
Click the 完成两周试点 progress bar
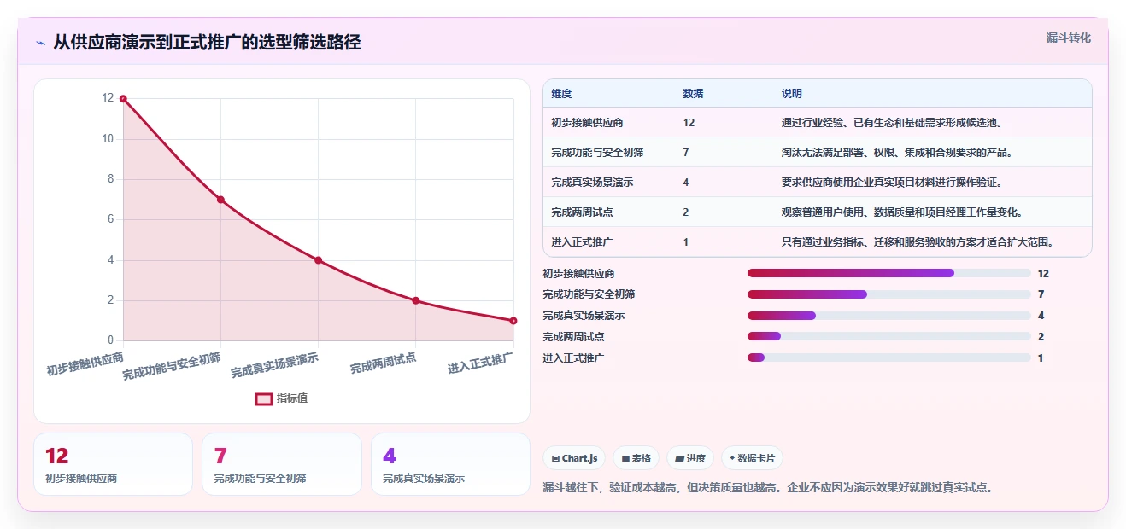tap(888, 337)
